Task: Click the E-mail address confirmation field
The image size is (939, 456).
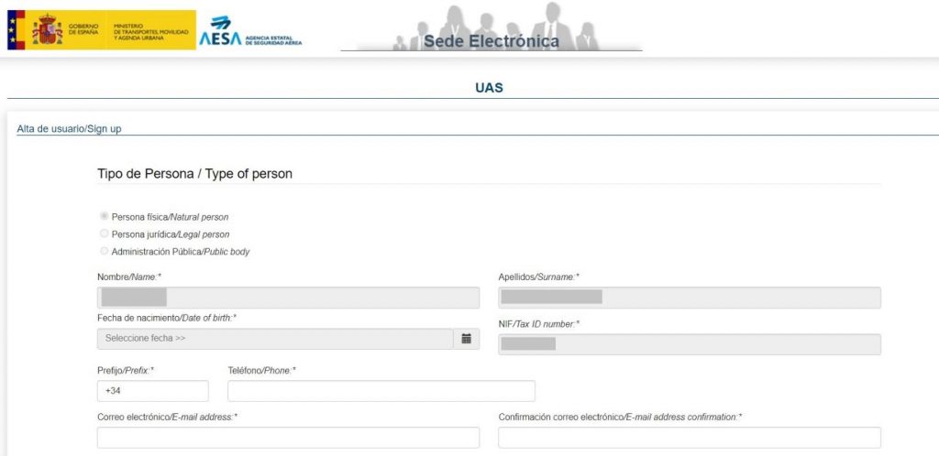Action: click(690, 438)
